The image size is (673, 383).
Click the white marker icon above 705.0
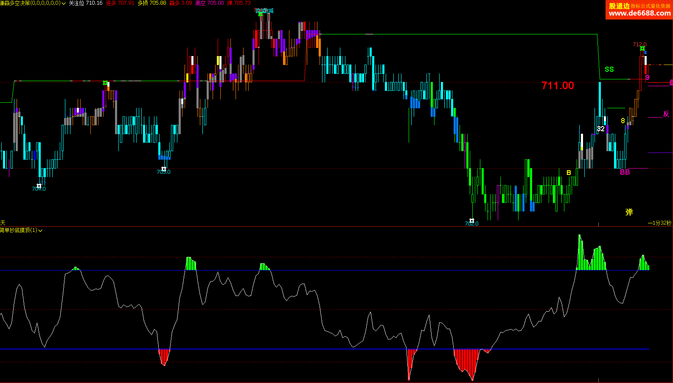point(164,169)
